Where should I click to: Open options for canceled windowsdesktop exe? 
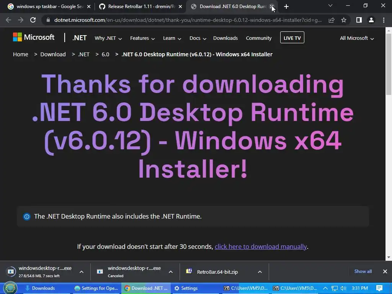point(171,272)
